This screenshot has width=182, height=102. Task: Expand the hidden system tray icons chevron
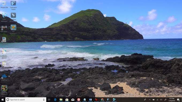pos(150,100)
